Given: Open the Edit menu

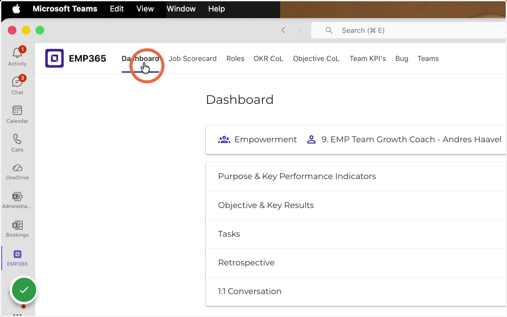Looking at the screenshot, I should click(117, 9).
